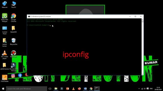Open the Ashish kumar user folder
Viewport: 163px width, 91px height.
5,42
